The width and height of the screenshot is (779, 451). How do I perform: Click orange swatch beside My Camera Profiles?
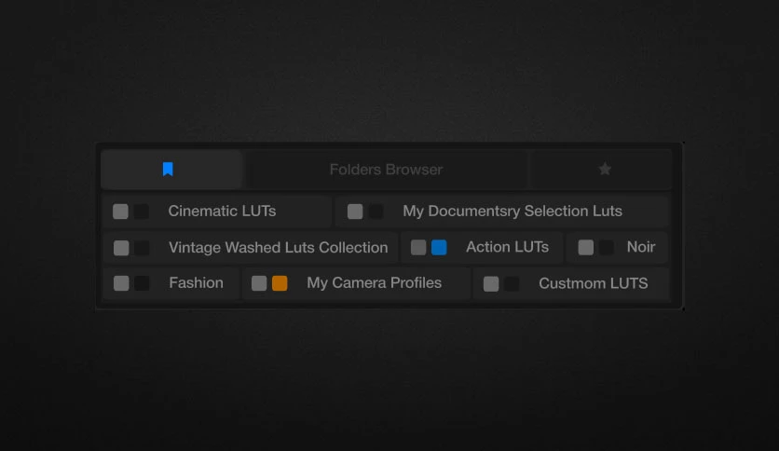click(280, 283)
